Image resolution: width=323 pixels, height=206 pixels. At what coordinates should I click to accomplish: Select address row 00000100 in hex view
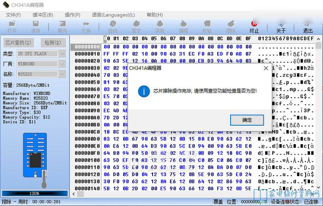click(x=87, y=160)
